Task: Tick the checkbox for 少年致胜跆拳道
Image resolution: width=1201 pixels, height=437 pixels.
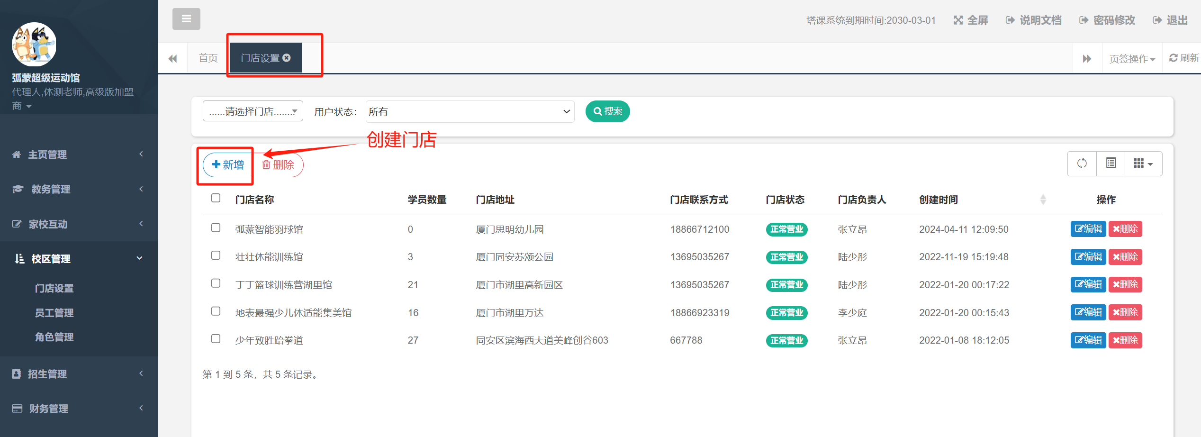Action: pos(216,339)
